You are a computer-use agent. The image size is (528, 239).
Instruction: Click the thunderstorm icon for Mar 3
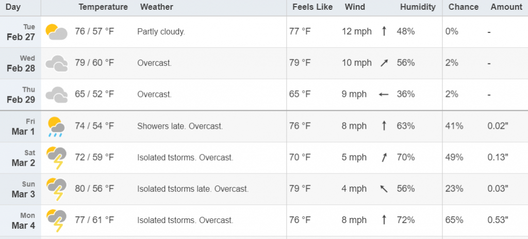[56, 189]
